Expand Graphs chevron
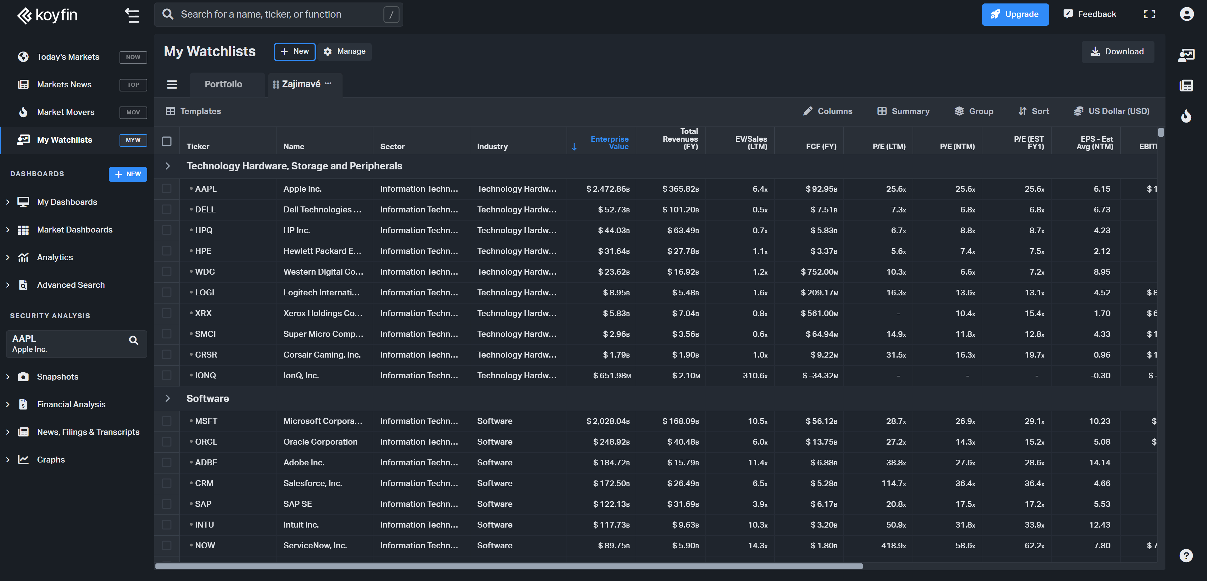The image size is (1207, 581). [x=8, y=459]
